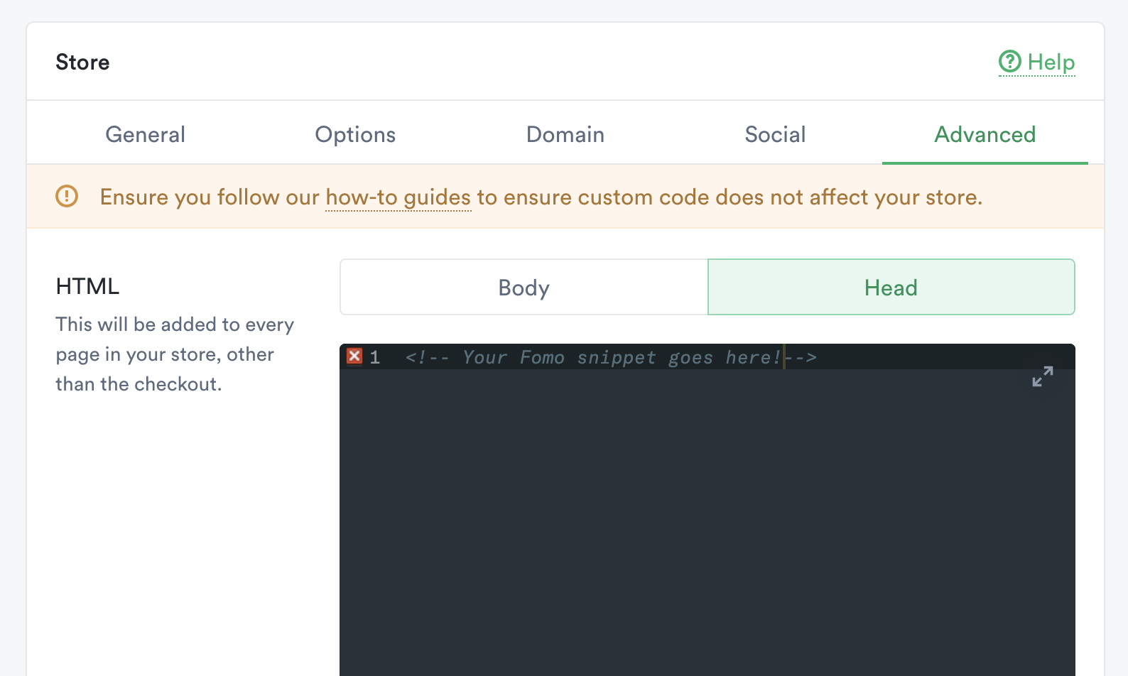1128x676 pixels.
Task: Open the Domain tab
Action: point(565,134)
